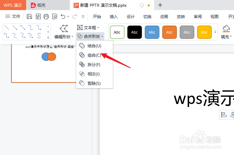
Task: Choose 拆分(F) fragment from merge menu
Action: (x=94, y=65)
